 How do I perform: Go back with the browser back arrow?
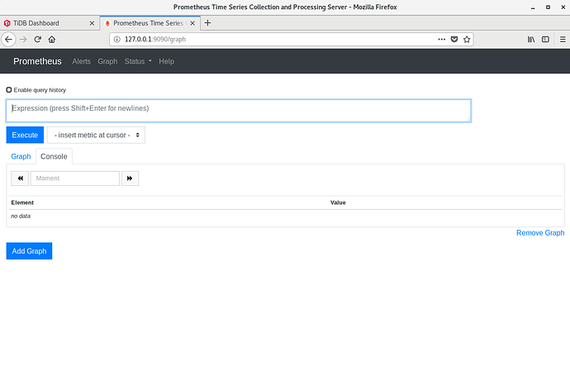[9, 40]
